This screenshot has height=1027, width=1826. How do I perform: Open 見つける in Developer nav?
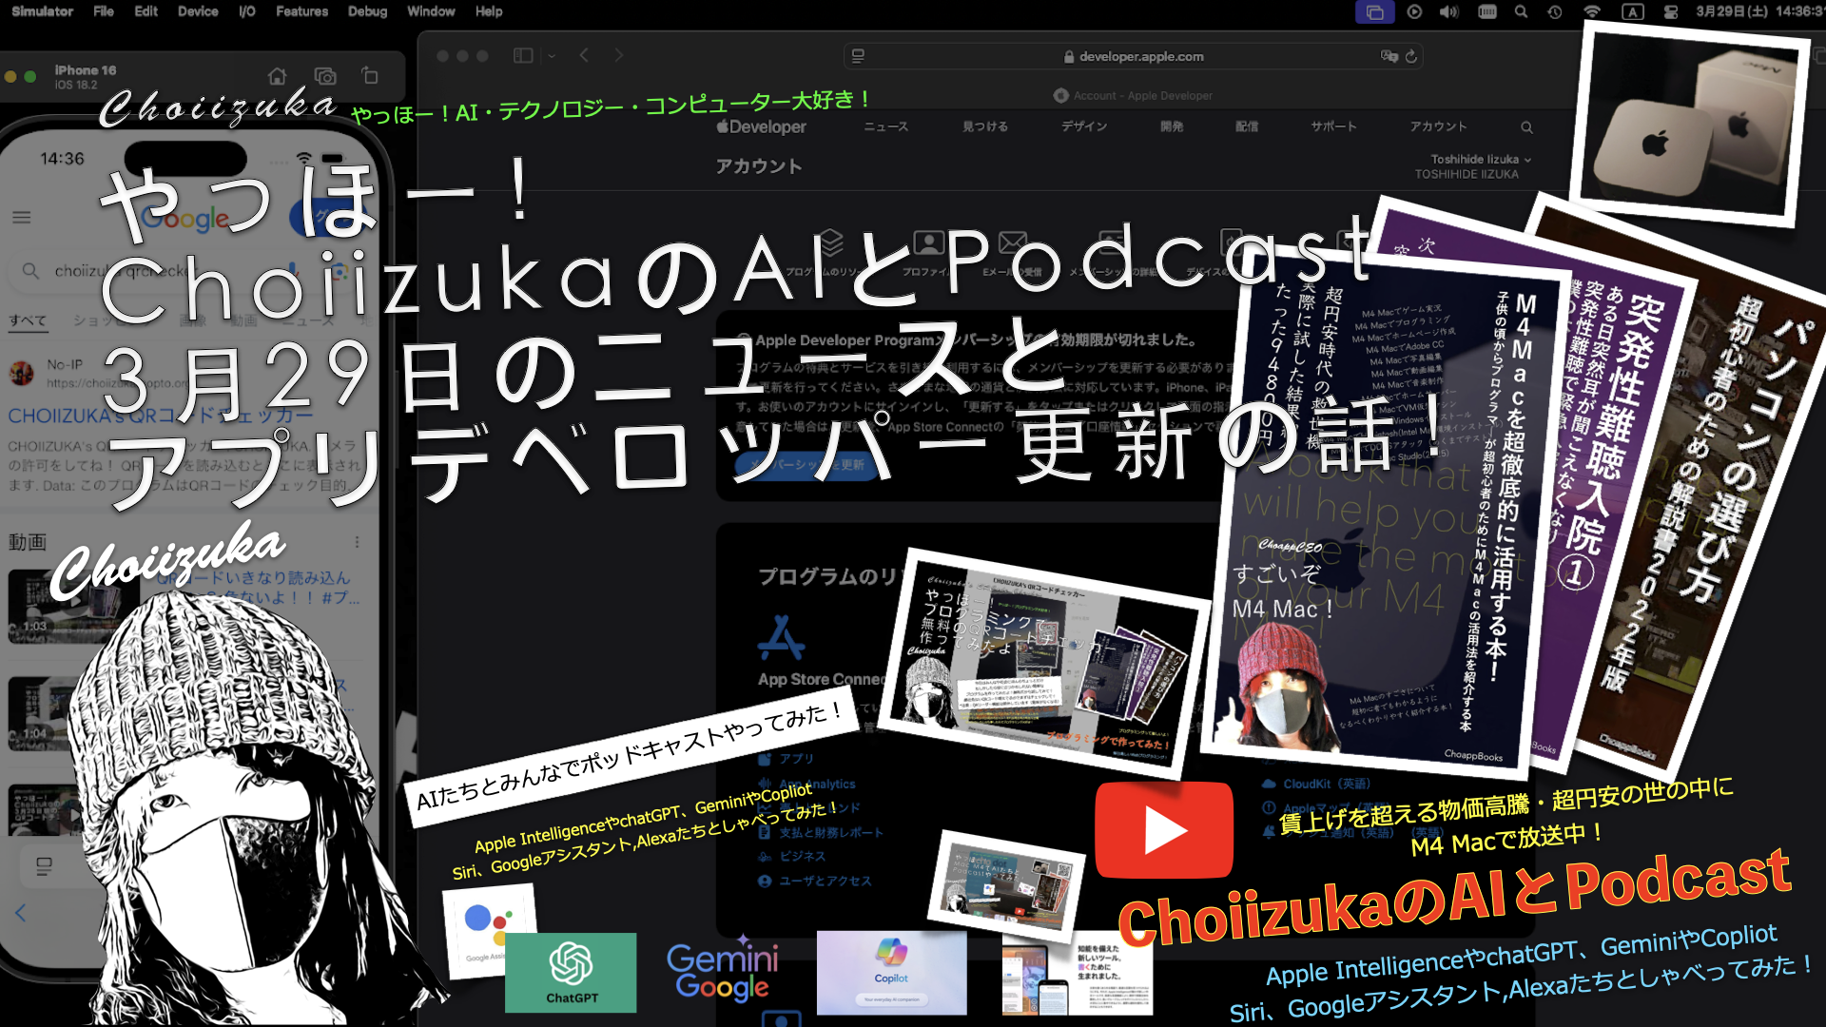[985, 126]
